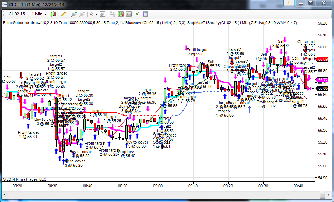The height and width of the screenshot is (202, 334).
Task: Open the 1 Min interval dropdown
Action: click(x=39, y=14)
